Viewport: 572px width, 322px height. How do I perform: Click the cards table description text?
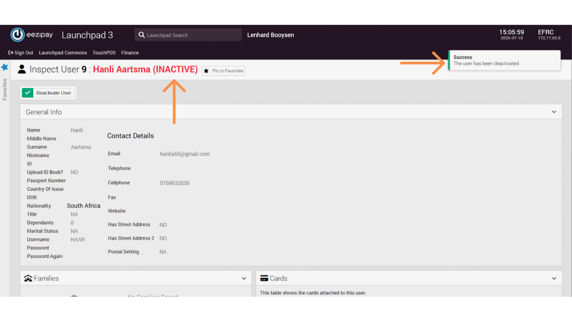[313, 293]
